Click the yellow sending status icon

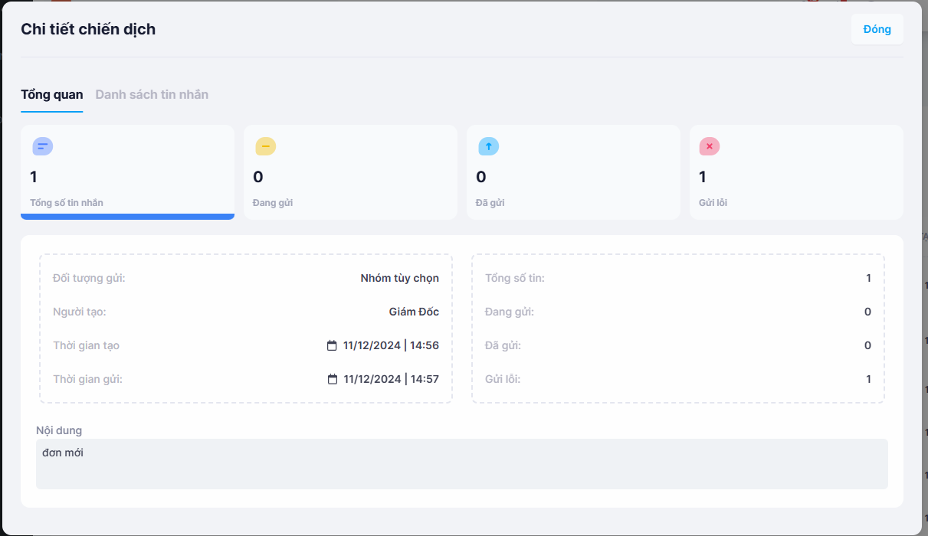[x=265, y=146]
